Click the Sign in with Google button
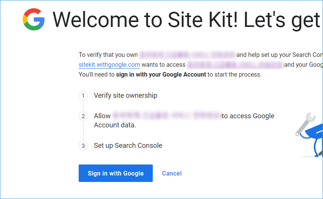The height and width of the screenshot is (199, 323). click(x=116, y=173)
